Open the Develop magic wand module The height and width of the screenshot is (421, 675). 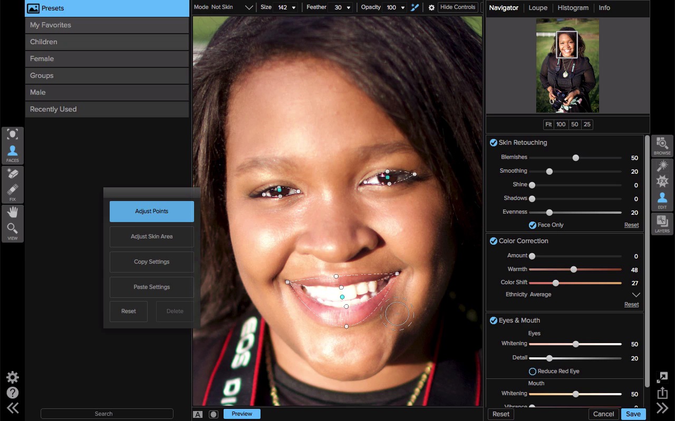point(662,166)
